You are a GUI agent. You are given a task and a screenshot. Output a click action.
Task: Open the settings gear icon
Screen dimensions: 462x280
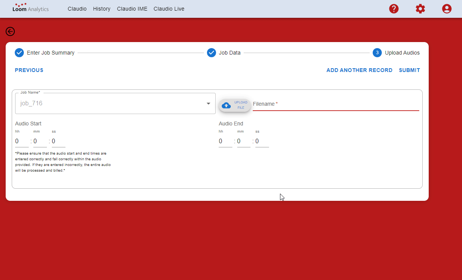click(x=420, y=9)
